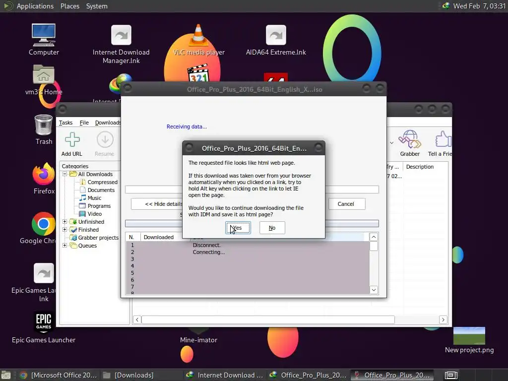This screenshot has height=381, width=508.
Task: Click the Media Player Classic 321 icon
Action: [x=198, y=73]
